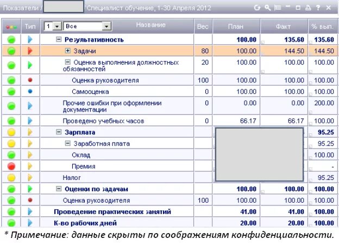This screenshot has width=339, height=245.
Task: Click the Название column header
Action: point(150,25)
